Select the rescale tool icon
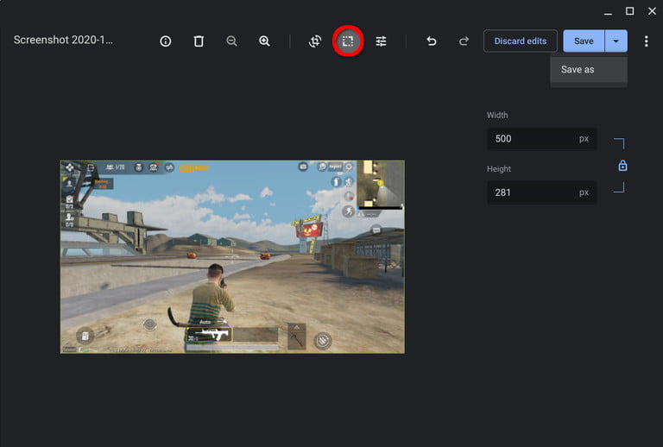This screenshot has width=663, height=447. (x=348, y=41)
